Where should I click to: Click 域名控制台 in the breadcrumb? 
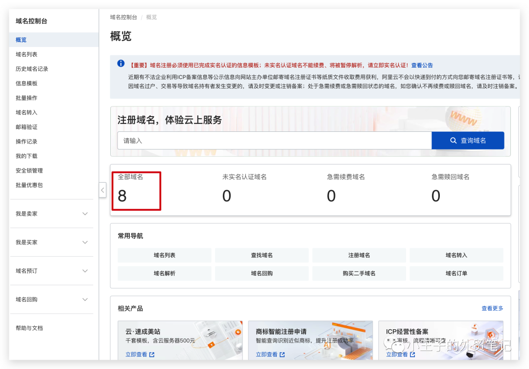[122, 17]
